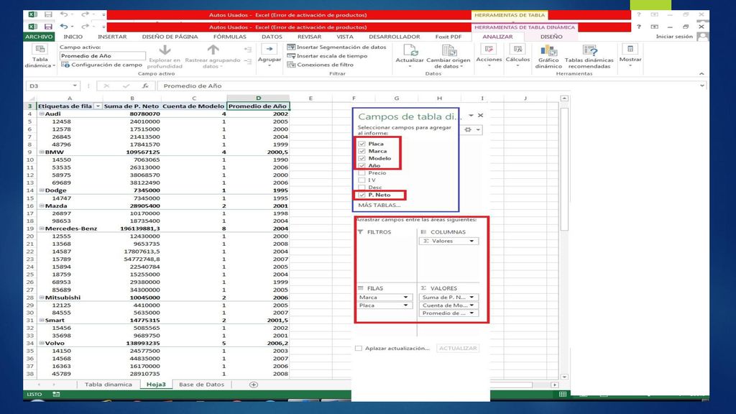
Task: Open the Name Box dropdown arrow
Action: click(x=75, y=86)
